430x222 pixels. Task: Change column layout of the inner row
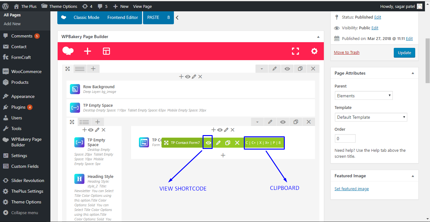[x=84, y=122]
